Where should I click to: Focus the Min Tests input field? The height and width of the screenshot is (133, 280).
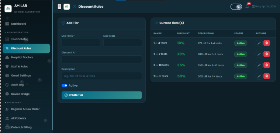tap(81, 43)
